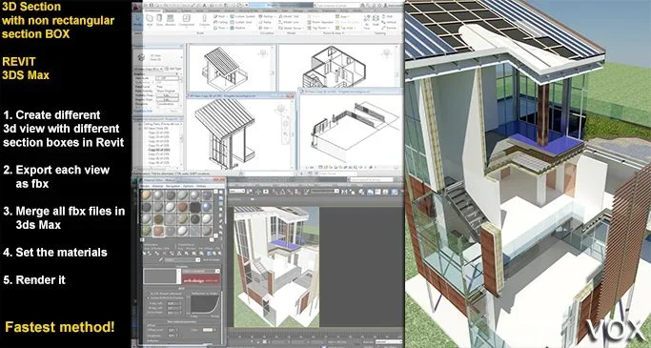Expand the Roof tool dropdown
The image size is (651, 348).
(227, 16)
